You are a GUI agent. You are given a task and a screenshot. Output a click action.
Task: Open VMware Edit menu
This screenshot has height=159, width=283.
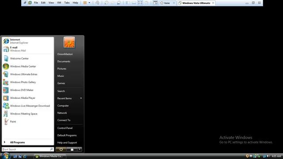pos(43,3)
